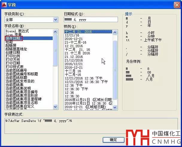
Task: Select 创建日期 field name
Action: (13, 53)
